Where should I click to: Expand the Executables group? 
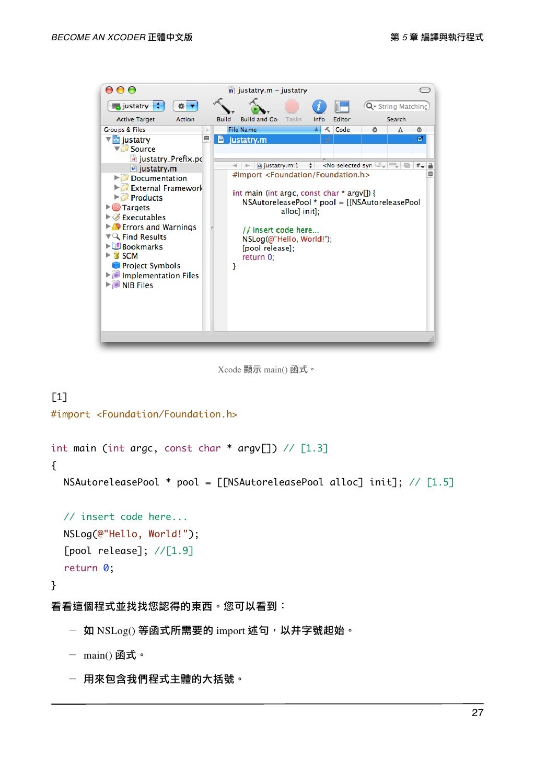point(109,217)
